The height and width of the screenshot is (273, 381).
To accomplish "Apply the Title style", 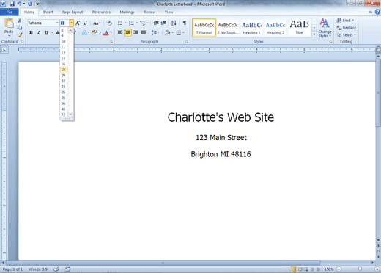I will coord(299,28).
